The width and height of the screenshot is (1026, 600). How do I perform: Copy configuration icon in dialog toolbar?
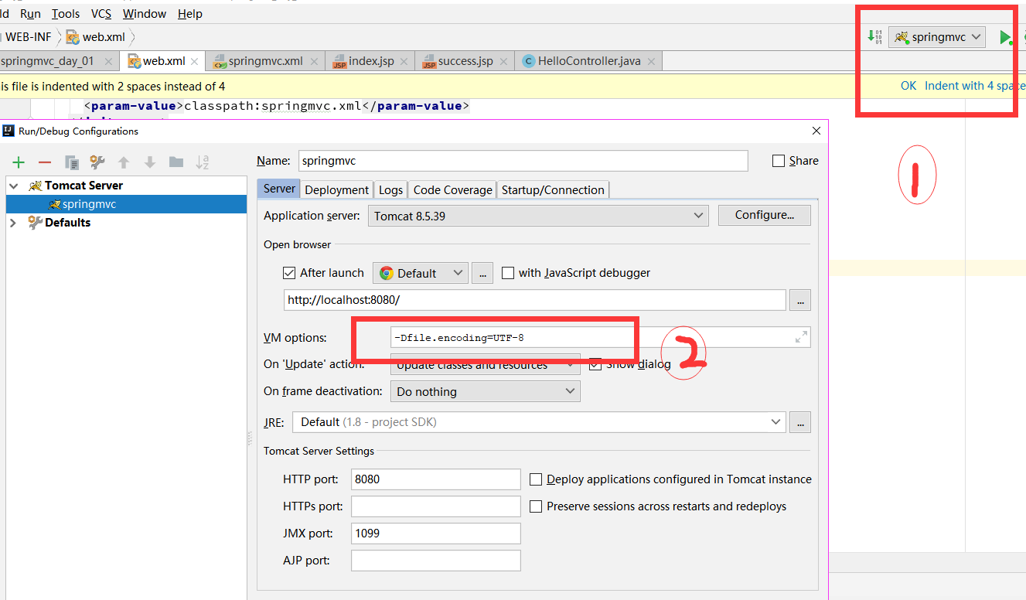(71, 162)
